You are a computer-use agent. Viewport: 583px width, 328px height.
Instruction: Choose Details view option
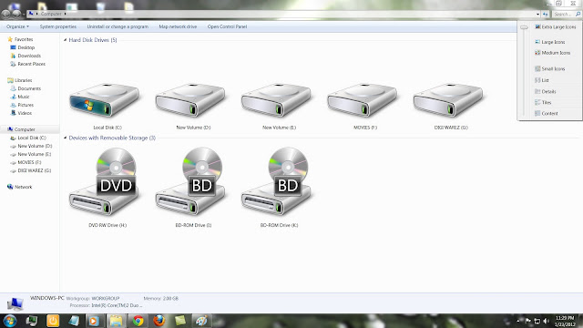click(x=546, y=91)
